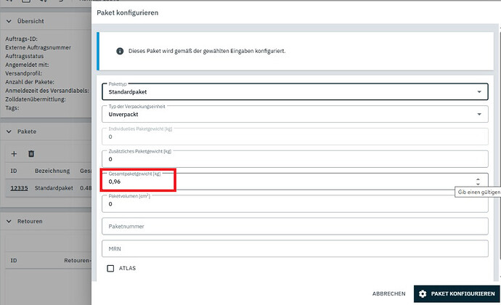Open the Typ der Verpackungseinheit dropdown arrow
The image size is (501, 305).
click(479, 114)
